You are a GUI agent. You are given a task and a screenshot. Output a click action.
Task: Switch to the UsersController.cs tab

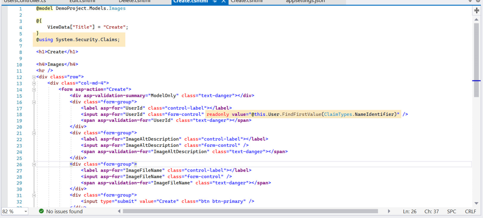25,2
